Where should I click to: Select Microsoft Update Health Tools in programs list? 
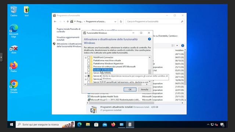click(x=104, y=96)
